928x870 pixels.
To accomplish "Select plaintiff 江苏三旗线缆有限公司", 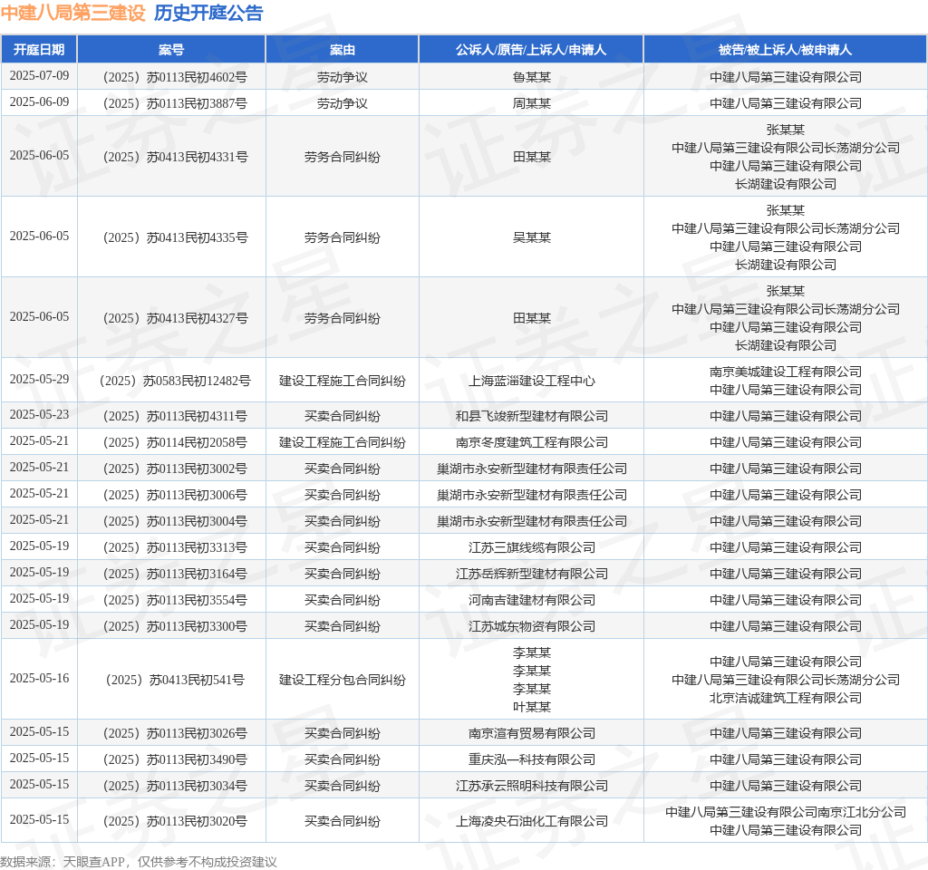I will coord(531,547).
